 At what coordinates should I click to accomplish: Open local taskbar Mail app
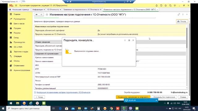coord(73,108)
